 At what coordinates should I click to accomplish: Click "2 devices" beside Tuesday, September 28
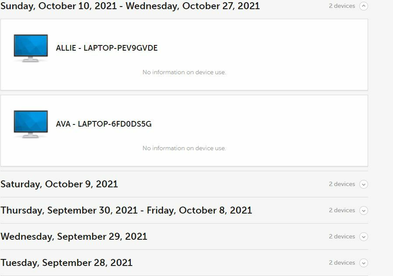[342, 263]
